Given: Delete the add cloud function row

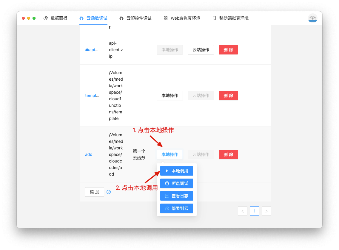Looking at the screenshot, I should (x=228, y=154).
